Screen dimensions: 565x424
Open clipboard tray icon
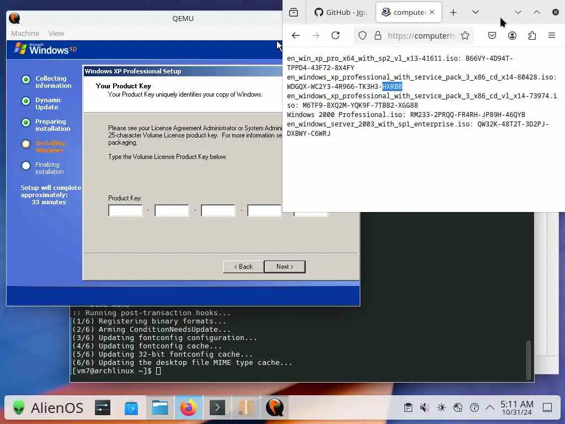coord(408,408)
